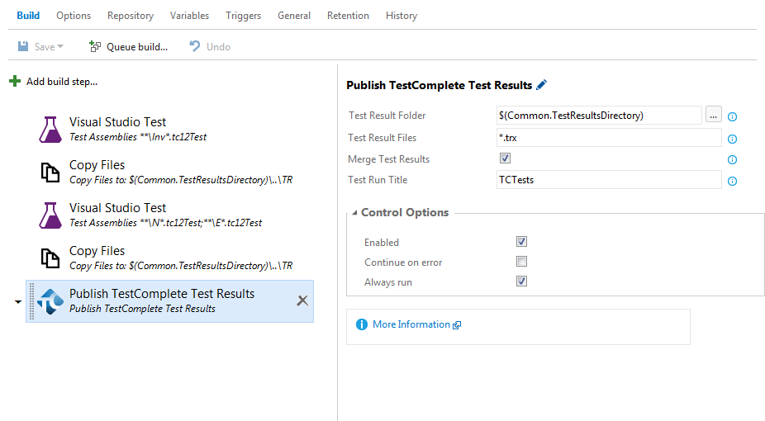Click info icon for Merge Test Results

tap(732, 160)
